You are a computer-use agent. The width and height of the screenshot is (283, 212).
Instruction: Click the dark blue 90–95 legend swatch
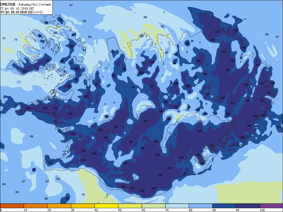coord(224,206)
